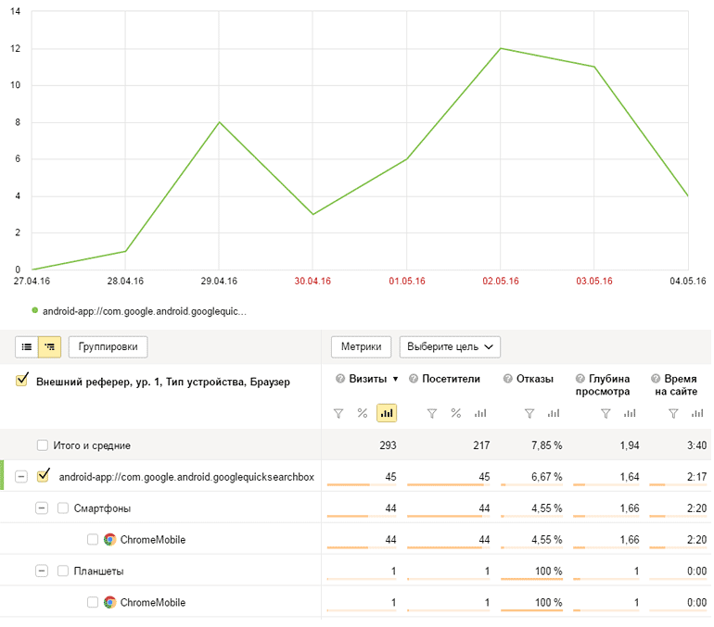Collapse the android-app referrer row
Viewport: 714px width, 627px height.
21,477
